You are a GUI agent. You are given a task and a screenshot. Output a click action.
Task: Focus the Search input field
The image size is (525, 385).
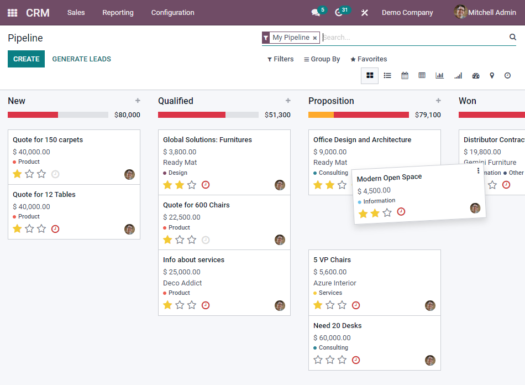tap(414, 38)
